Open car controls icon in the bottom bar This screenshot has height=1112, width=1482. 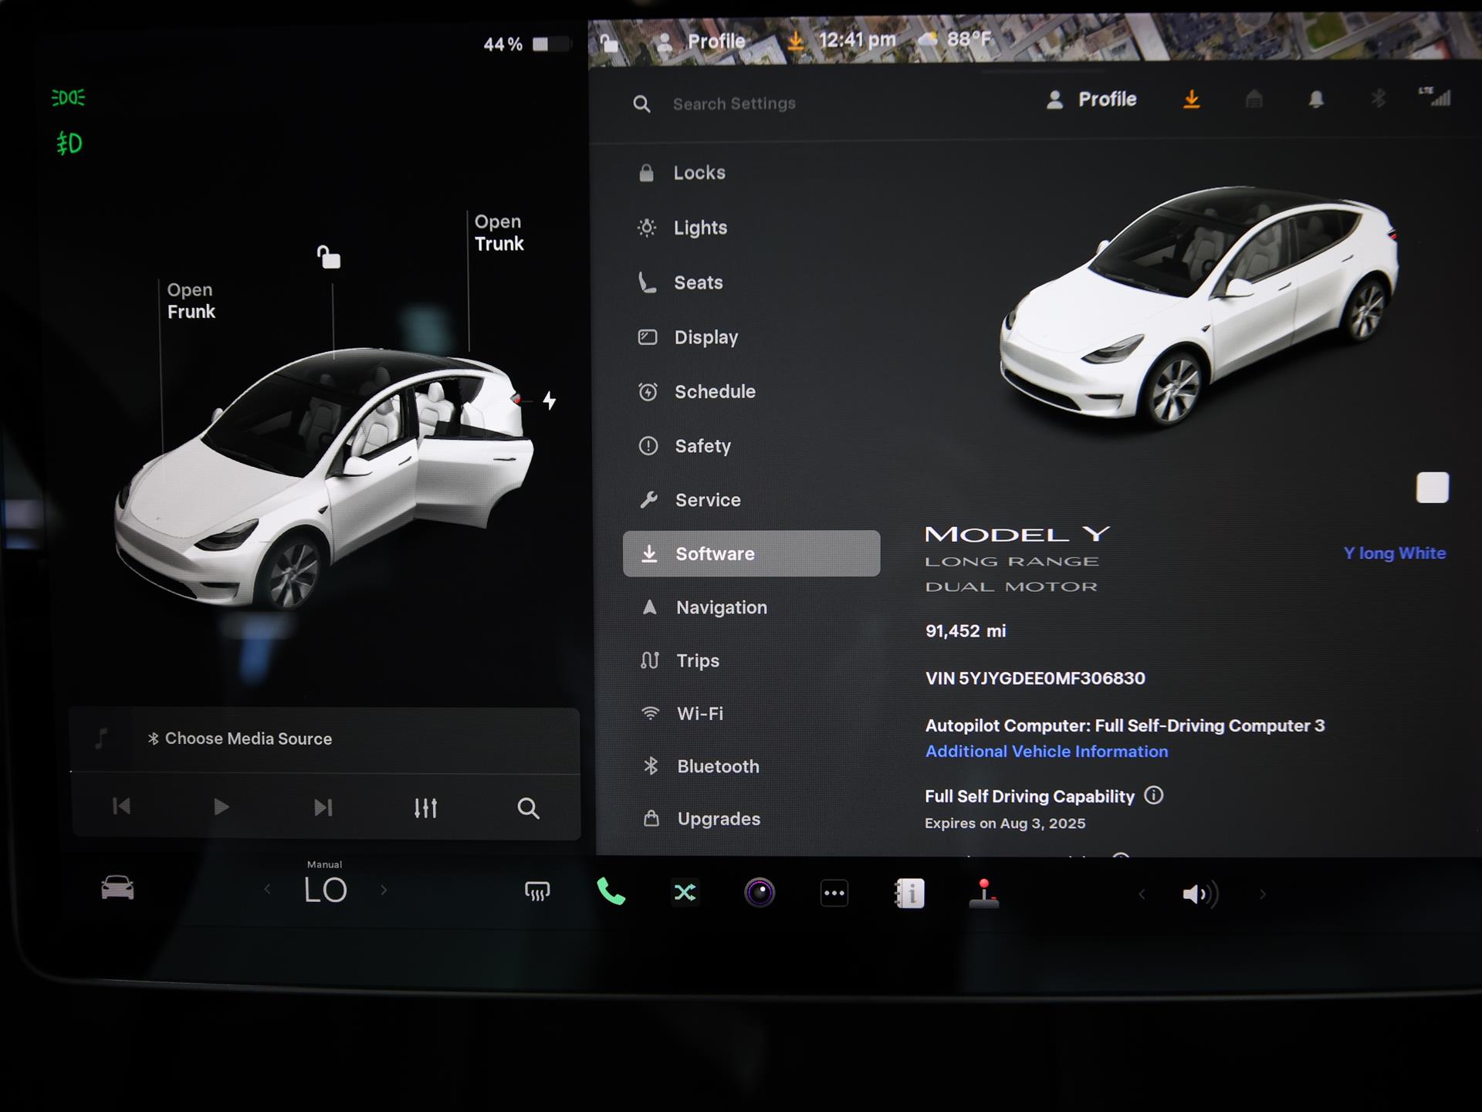117,888
